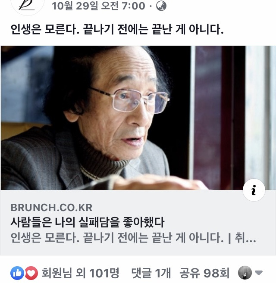This screenshot has height=283, width=276.
Task: Visit the BRUNCH.CO.KR domain label
Action: pyautogui.click(x=51, y=208)
